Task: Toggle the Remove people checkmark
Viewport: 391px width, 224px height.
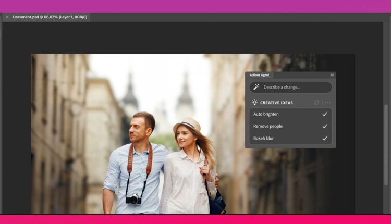Action: 324,126
